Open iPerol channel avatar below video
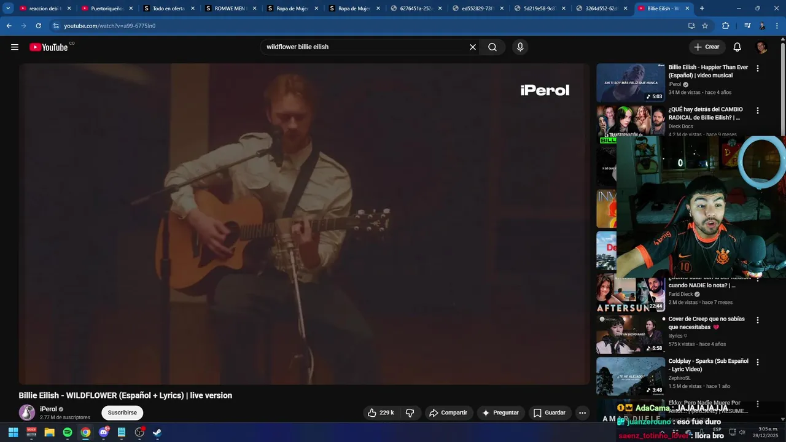 click(x=27, y=413)
